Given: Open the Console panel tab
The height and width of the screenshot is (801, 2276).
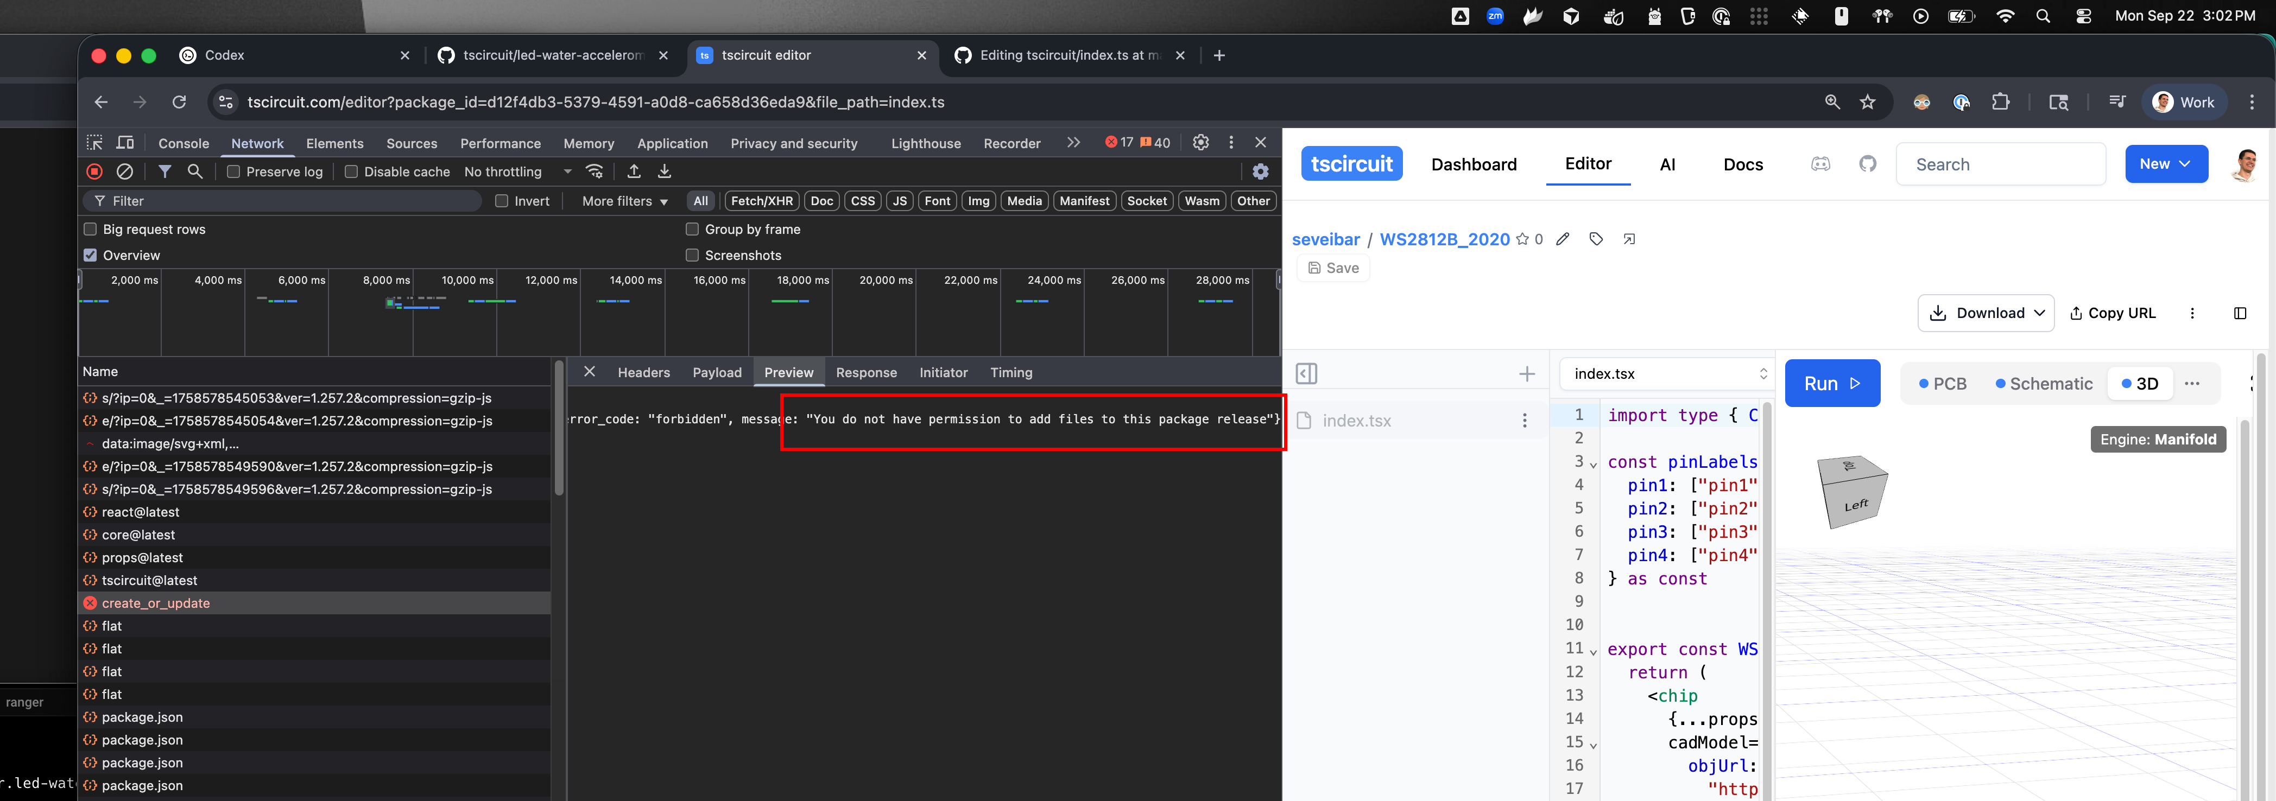Looking at the screenshot, I should [184, 143].
